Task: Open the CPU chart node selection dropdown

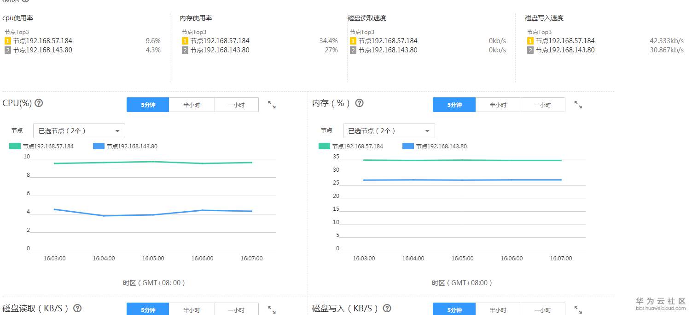Action: (79, 131)
